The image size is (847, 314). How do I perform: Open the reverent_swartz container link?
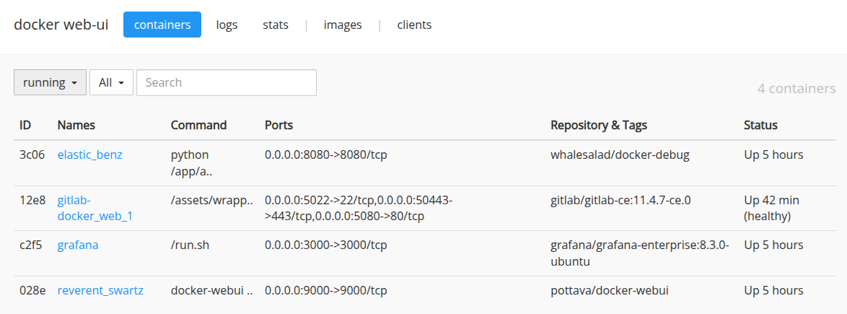tap(100, 290)
